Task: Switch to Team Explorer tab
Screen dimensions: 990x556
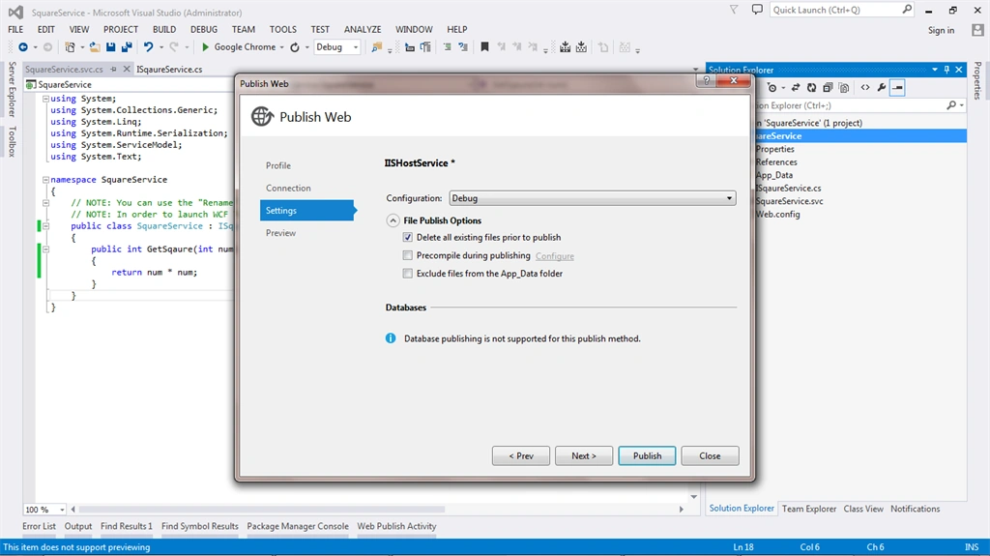Action: pos(809,509)
